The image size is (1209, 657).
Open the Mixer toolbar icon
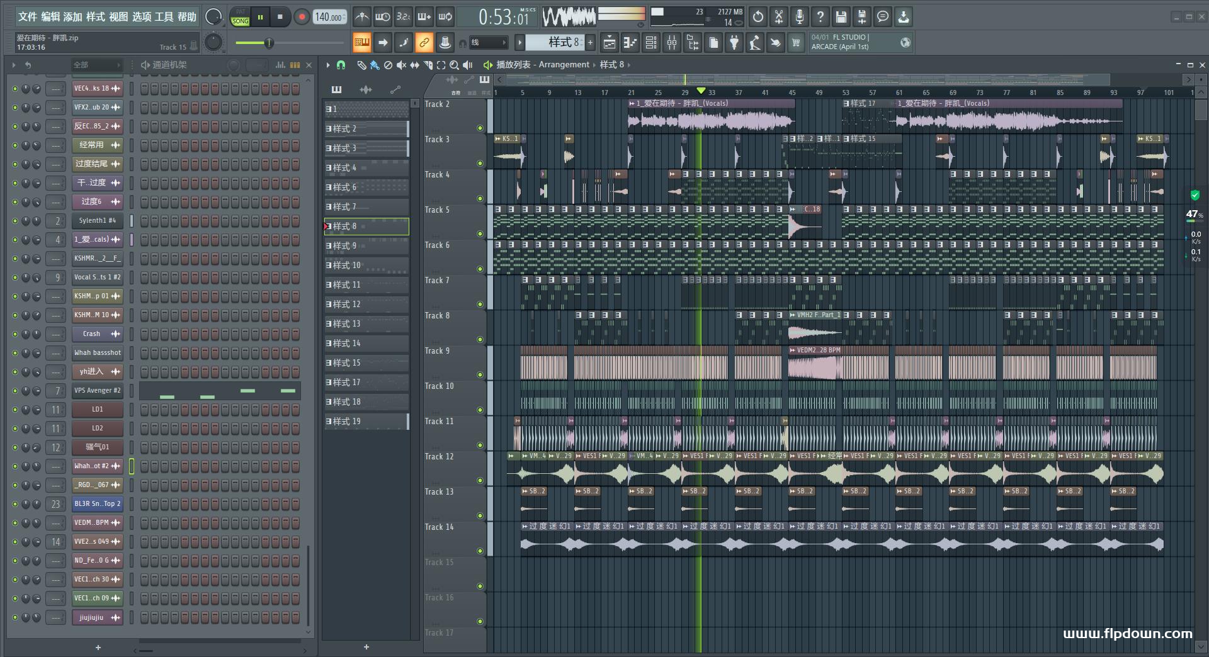[672, 43]
